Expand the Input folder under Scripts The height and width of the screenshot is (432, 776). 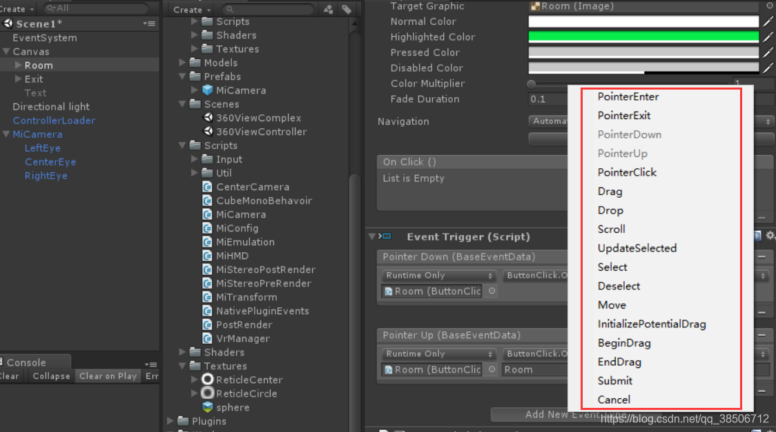click(195, 159)
